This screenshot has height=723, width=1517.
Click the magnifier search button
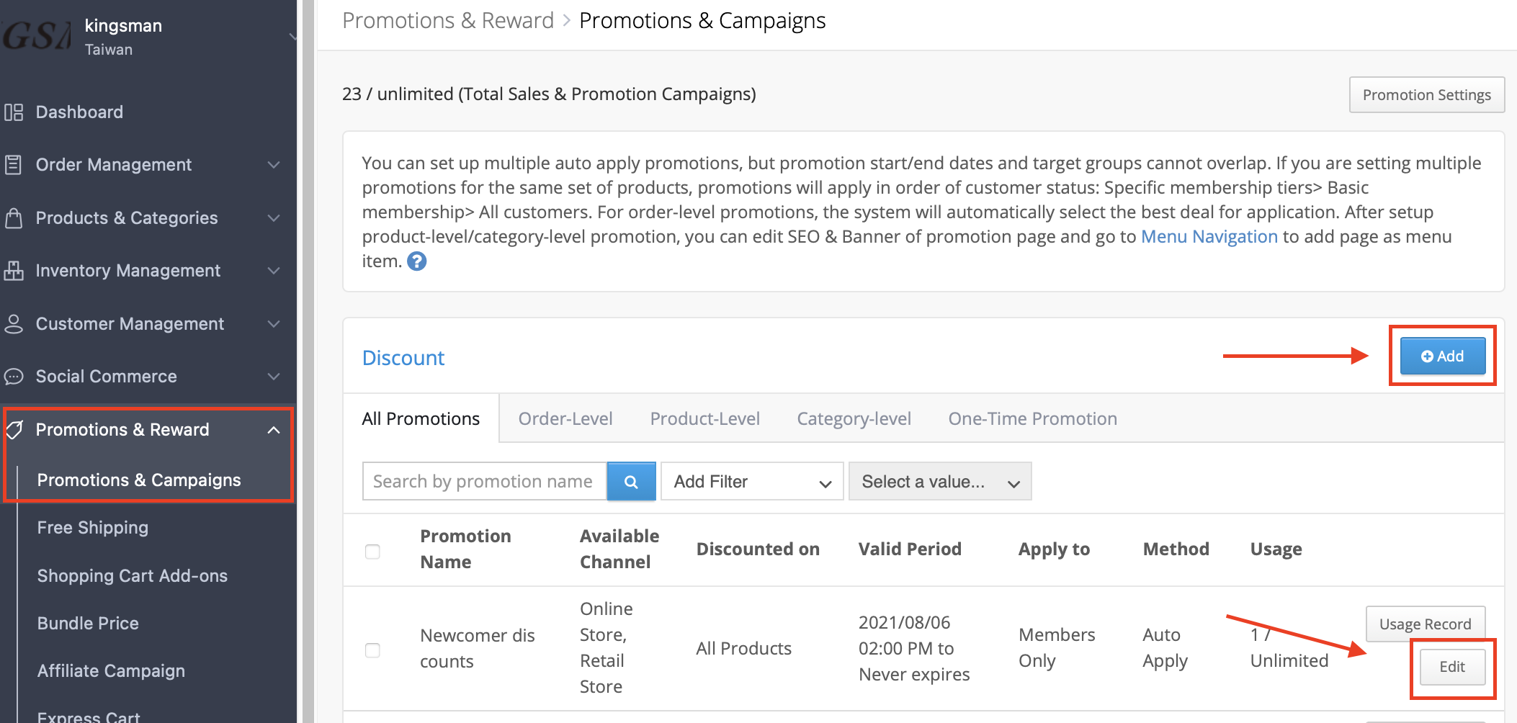tap(631, 482)
